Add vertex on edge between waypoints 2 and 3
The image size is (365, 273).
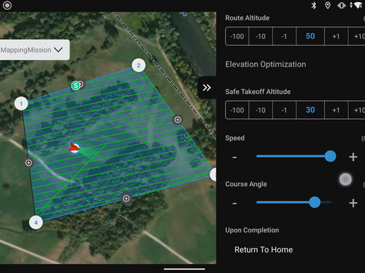[x=178, y=120]
